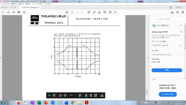Print the document using printer icon
186x105 pixels.
[19, 12]
